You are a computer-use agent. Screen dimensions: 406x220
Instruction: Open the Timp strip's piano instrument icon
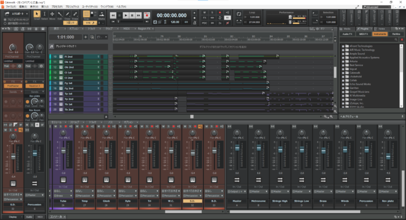(x=85, y=179)
